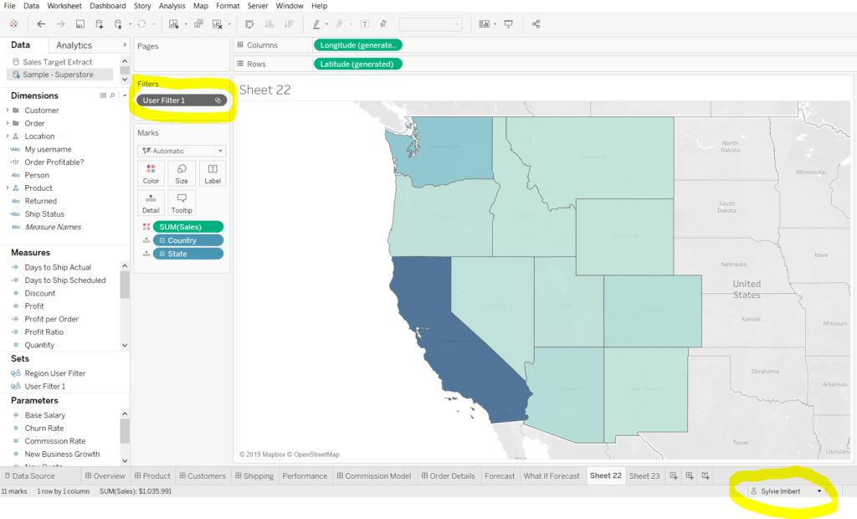Click the Sort Descending toolbar icon
This screenshot has width=857, height=519.
pos(289,24)
